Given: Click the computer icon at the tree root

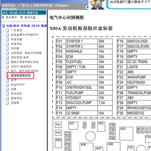Looking at the screenshot, I should [x=4, y=26].
